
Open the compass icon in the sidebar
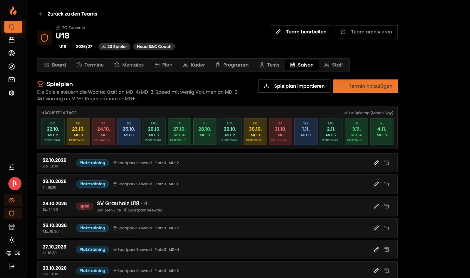(12, 67)
